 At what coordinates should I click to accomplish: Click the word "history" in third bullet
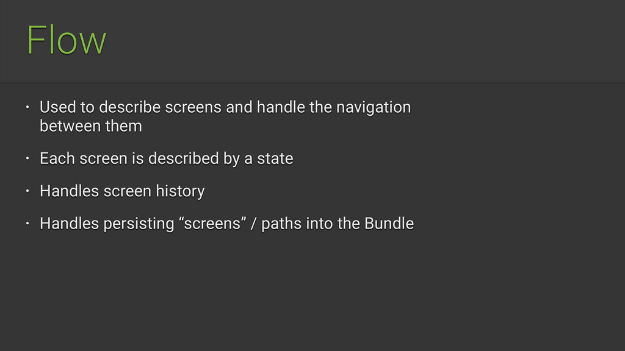(180, 191)
